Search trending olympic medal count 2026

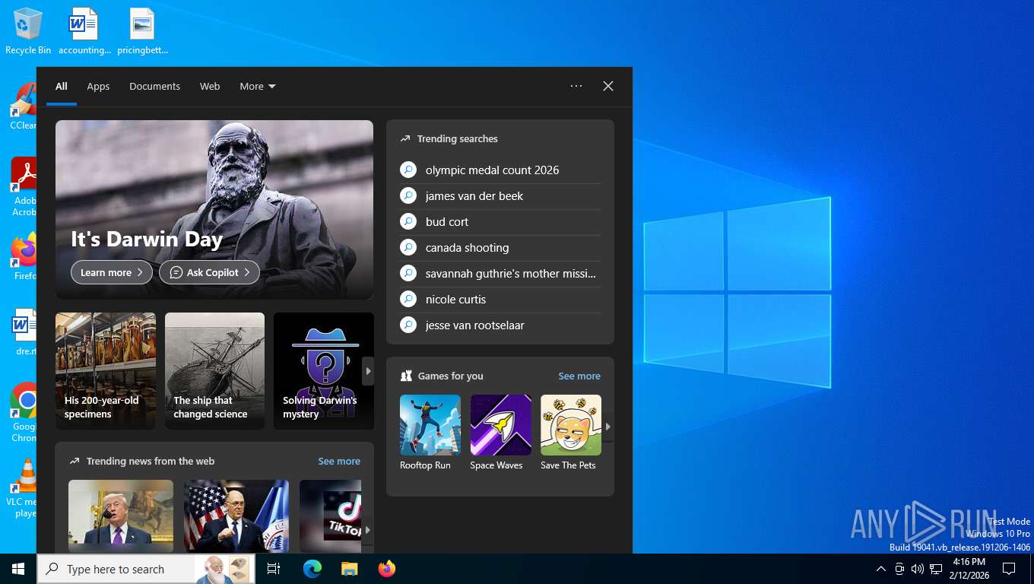[x=500, y=170]
